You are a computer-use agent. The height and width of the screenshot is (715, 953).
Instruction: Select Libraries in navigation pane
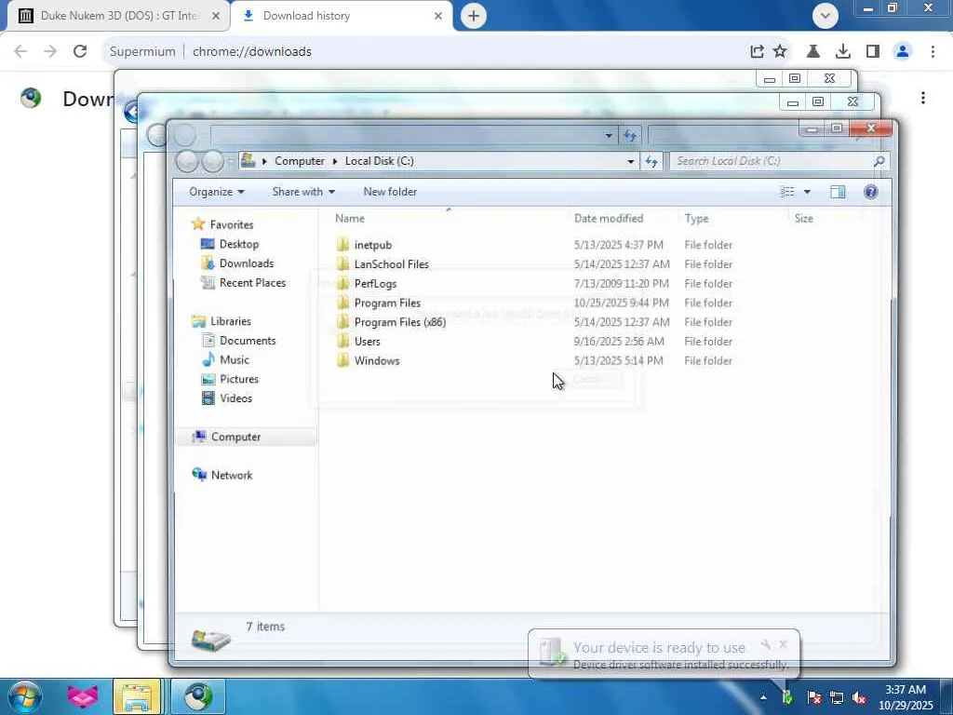pos(231,321)
